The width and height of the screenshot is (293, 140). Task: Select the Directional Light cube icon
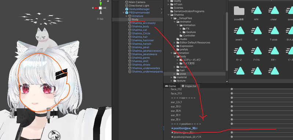point(127,5)
